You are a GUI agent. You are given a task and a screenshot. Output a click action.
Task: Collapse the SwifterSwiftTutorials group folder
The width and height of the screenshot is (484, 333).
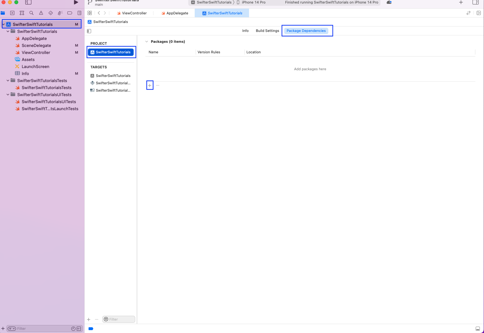(x=8, y=31)
